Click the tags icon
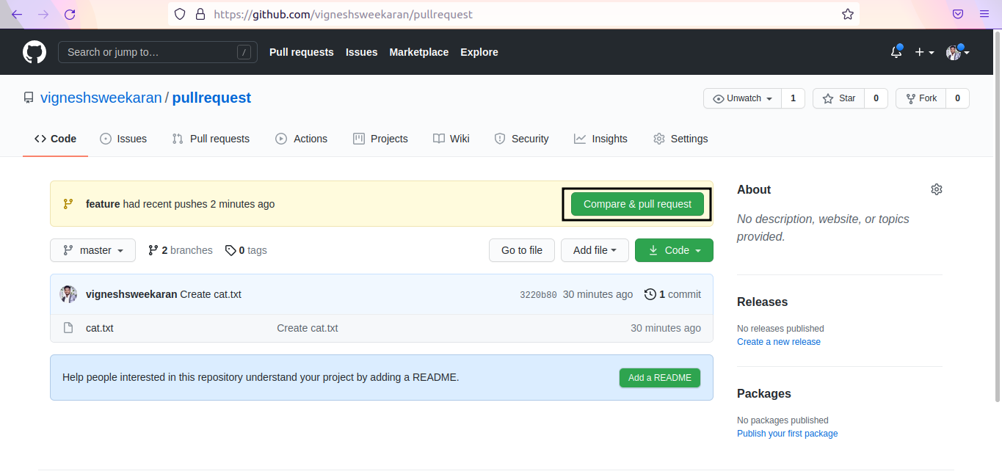This screenshot has height=474, width=1002. pos(230,250)
